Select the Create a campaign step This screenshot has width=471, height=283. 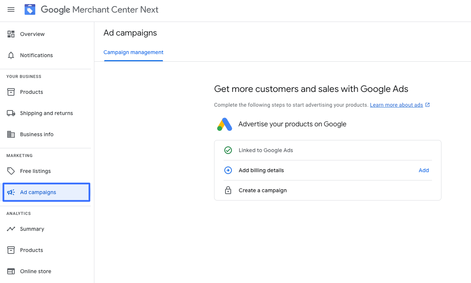(x=263, y=190)
